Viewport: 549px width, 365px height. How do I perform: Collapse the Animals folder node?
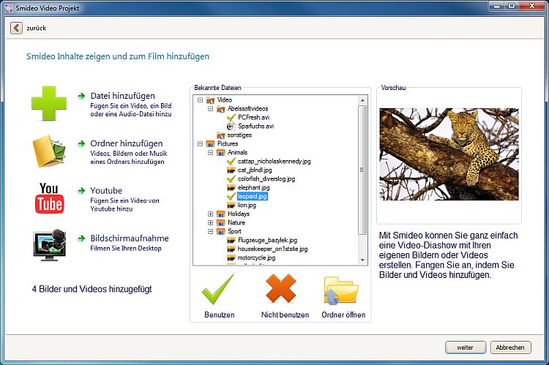tap(211, 153)
